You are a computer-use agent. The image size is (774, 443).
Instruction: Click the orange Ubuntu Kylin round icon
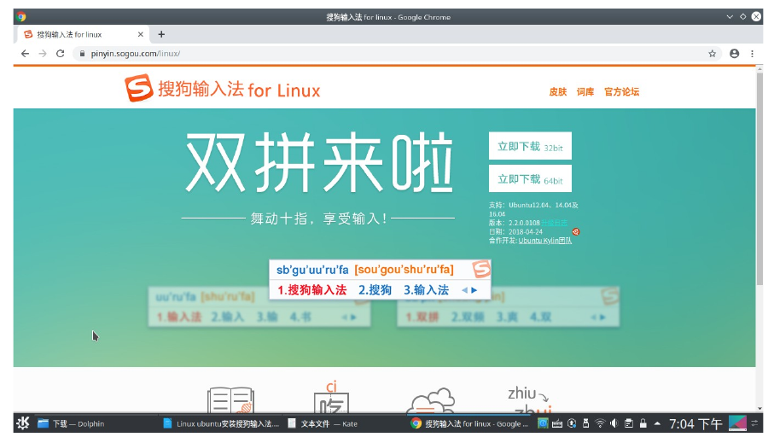[575, 231]
